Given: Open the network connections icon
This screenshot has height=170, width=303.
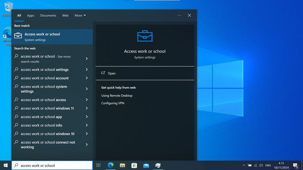Looking at the screenshot, I should (255, 165).
